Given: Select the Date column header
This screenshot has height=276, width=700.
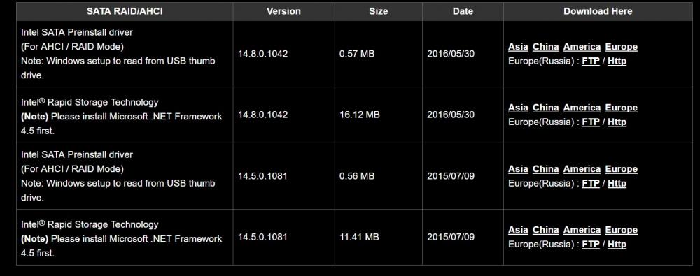Looking at the screenshot, I should [x=463, y=12].
